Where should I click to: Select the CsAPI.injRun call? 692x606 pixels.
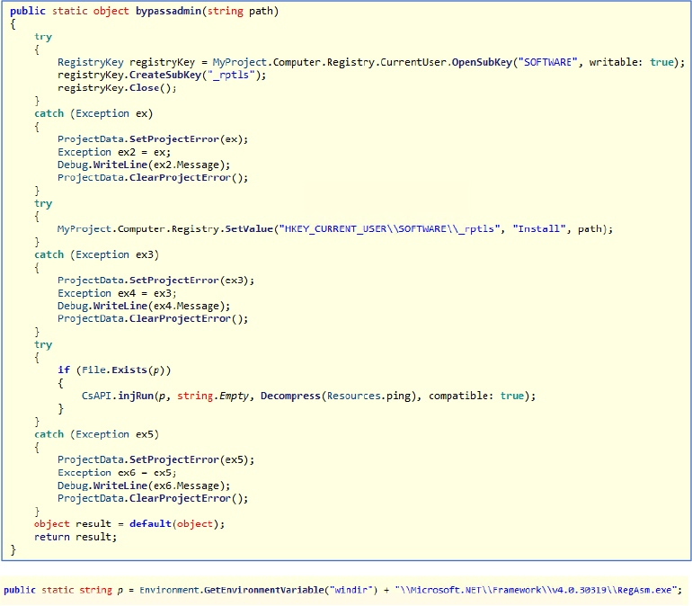(118, 396)
